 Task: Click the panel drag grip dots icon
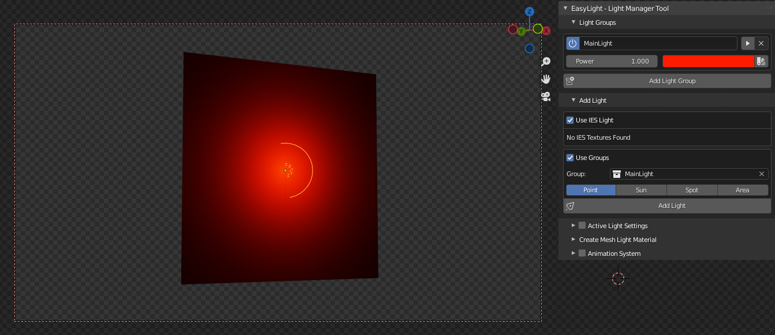(x=767, y=9)
